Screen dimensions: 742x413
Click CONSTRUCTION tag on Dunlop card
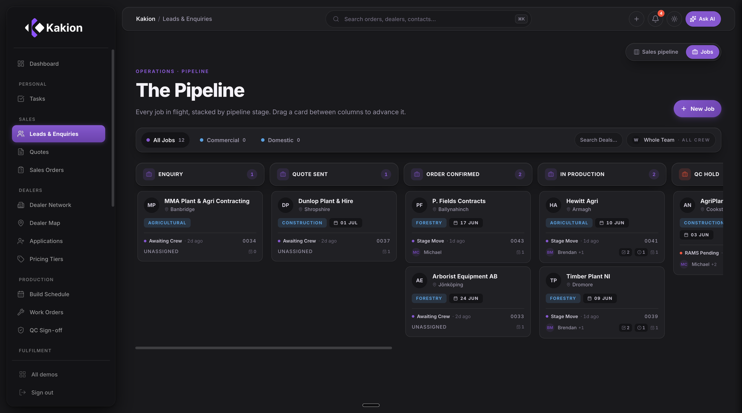click(x=302, y=223)
